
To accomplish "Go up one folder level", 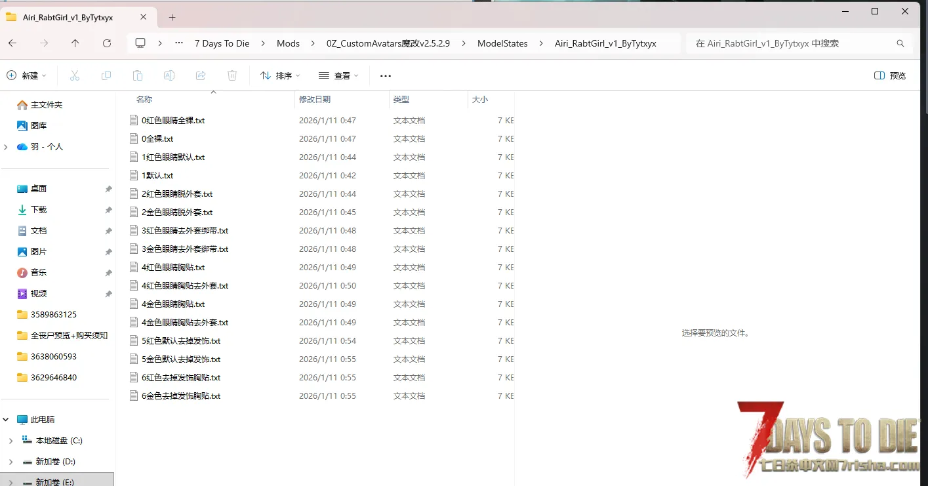I will point(75,43).
